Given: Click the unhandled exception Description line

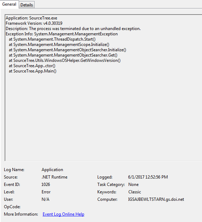Looking at the screenshot, I should (x=73, y=29).
